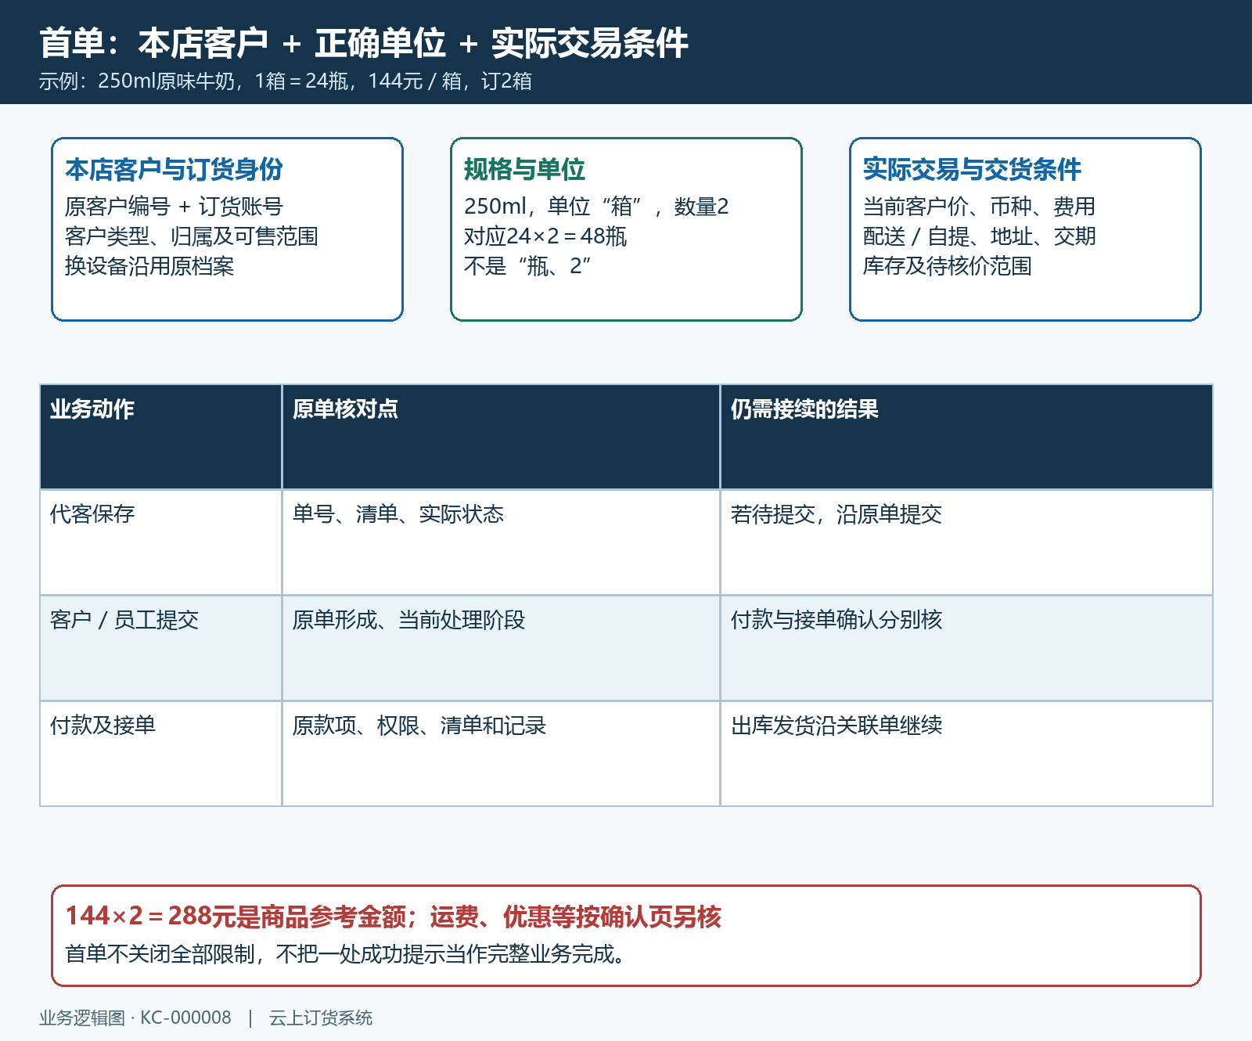Click the table header '原单核对点'
Viewport: 1252px width, 1041px height.
pyautogui.click(x=501, y=437)
